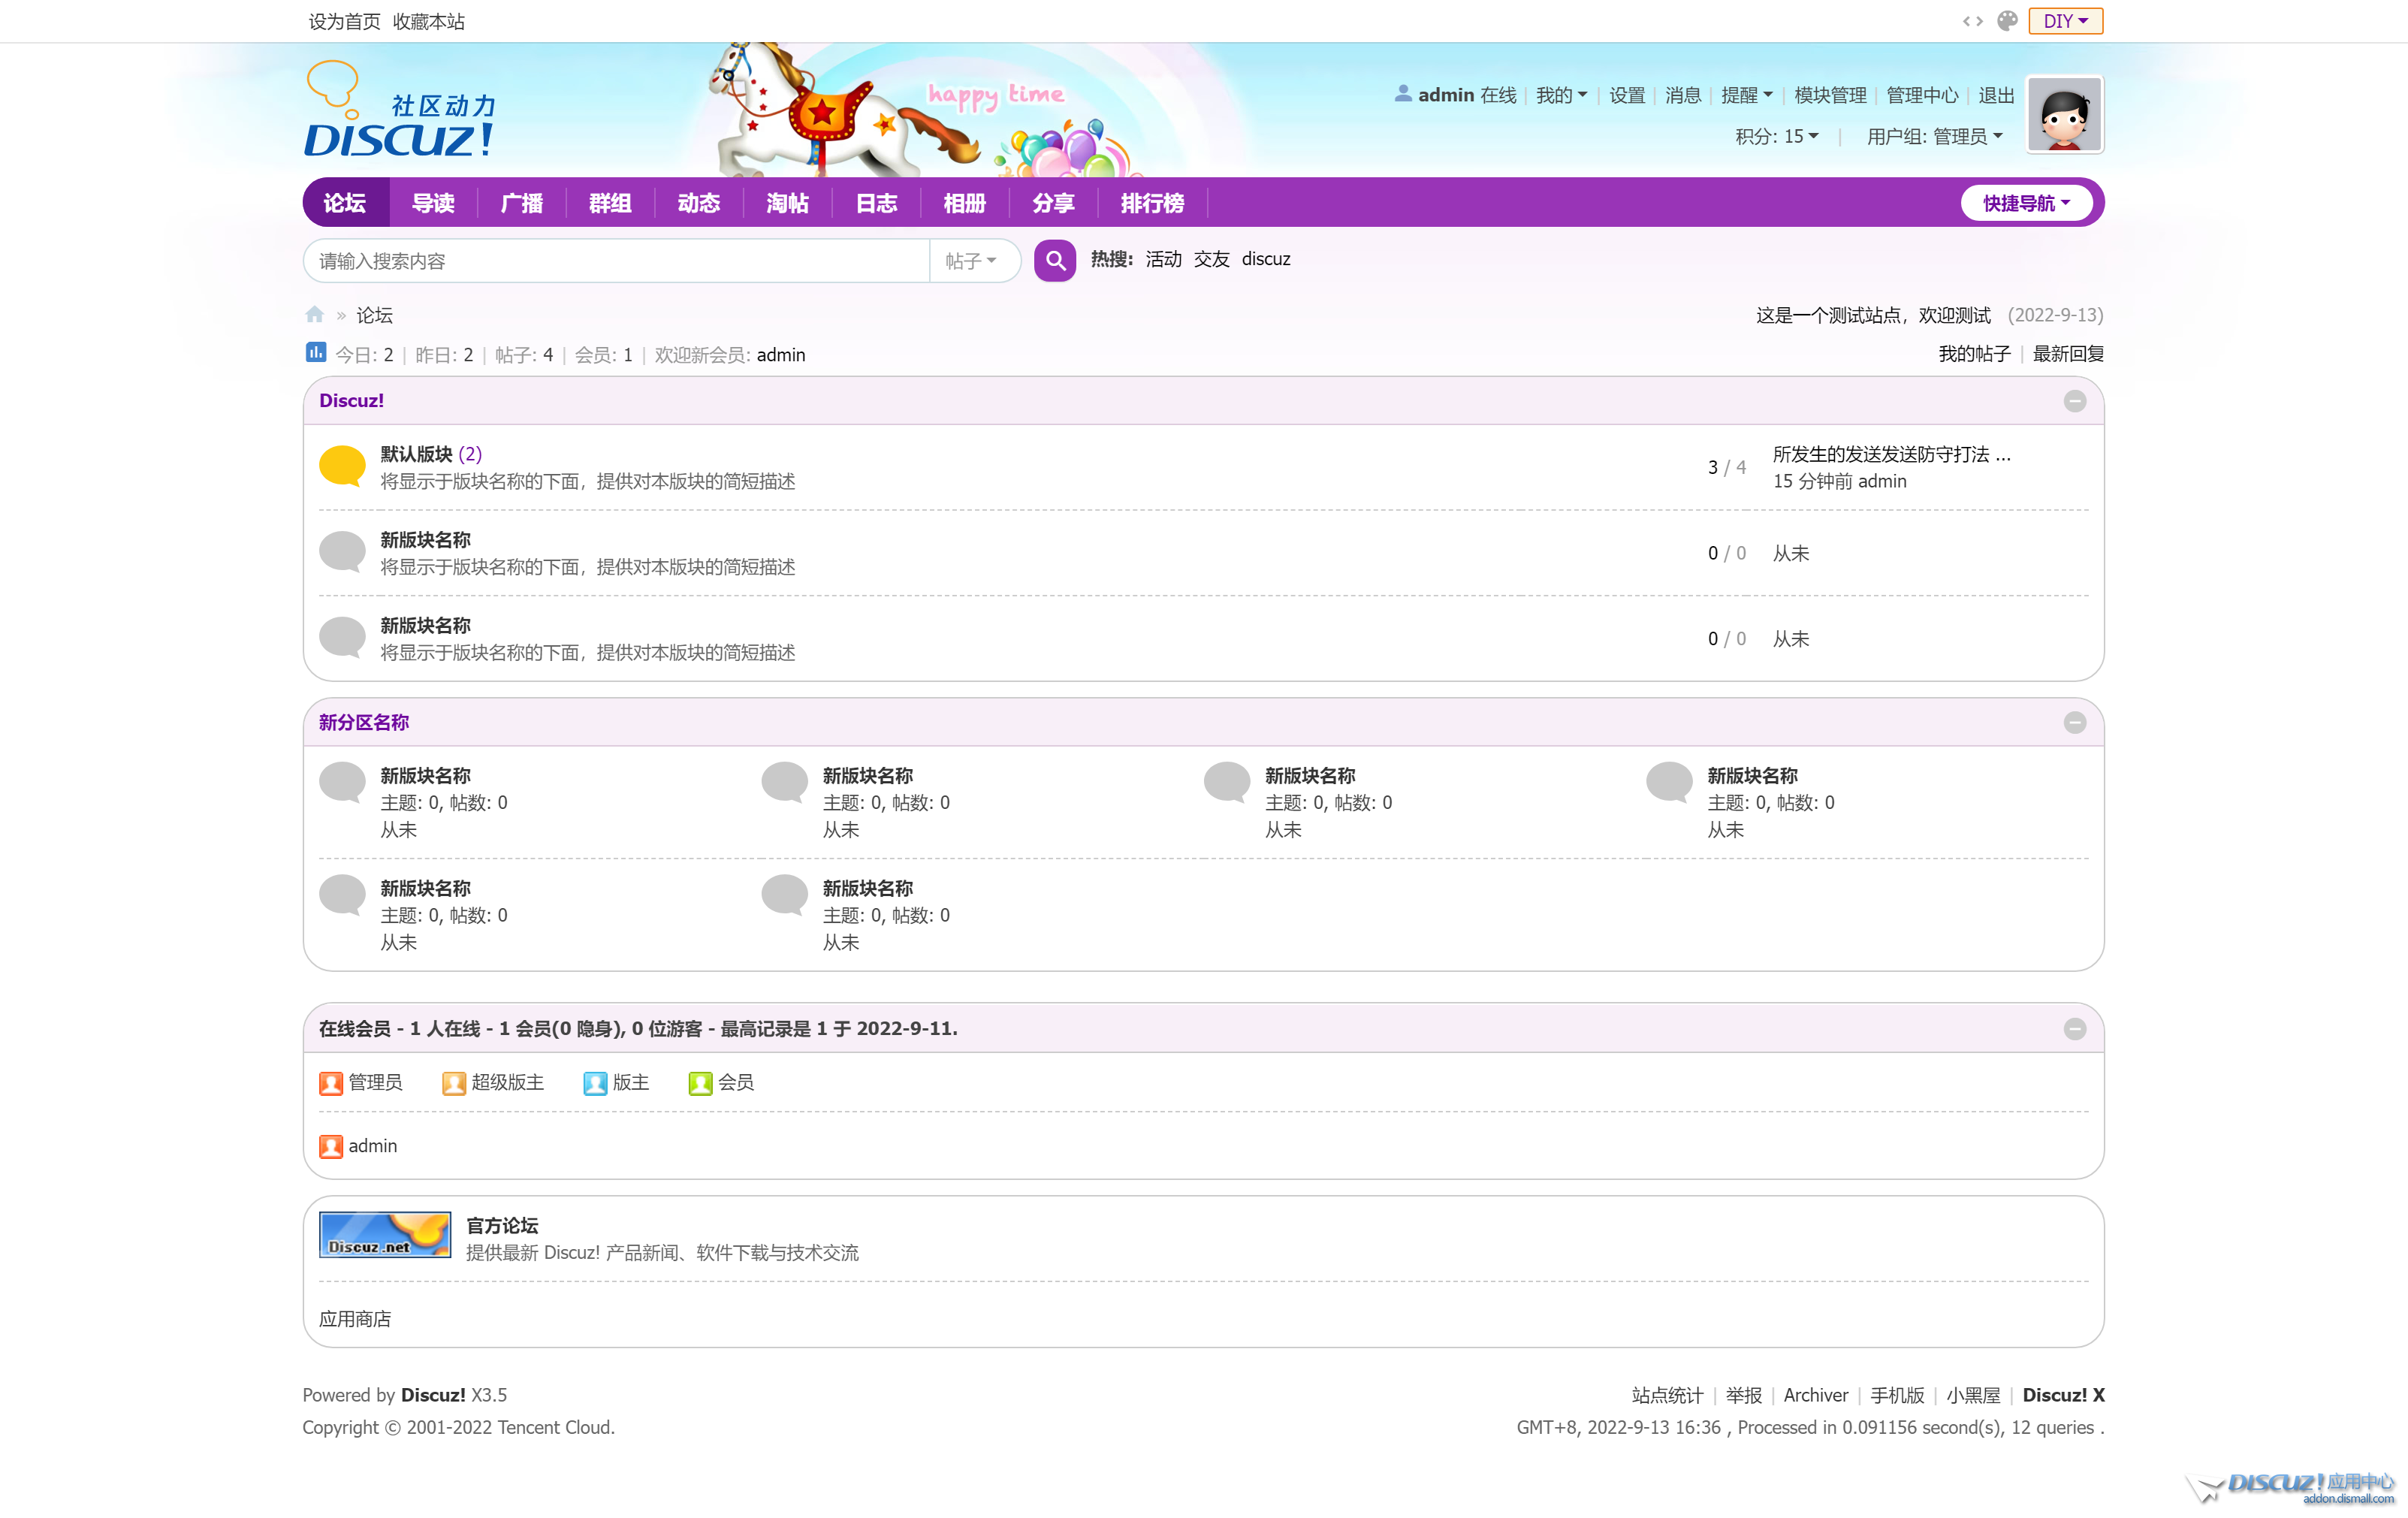Open the admin avatar thumbnail

[x=2064, y=115]
